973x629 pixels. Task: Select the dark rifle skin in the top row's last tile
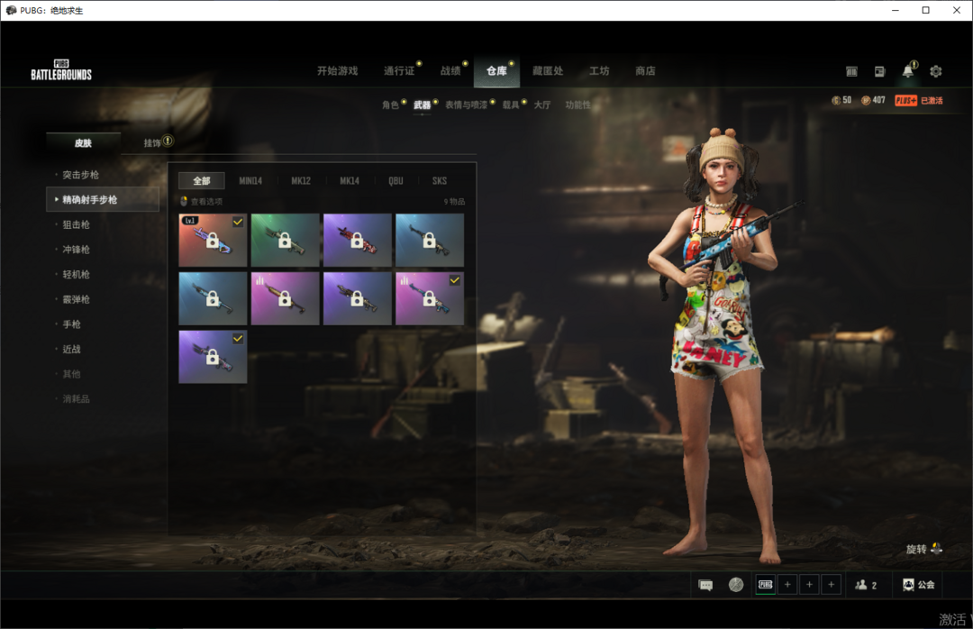[x=430, y=241]
